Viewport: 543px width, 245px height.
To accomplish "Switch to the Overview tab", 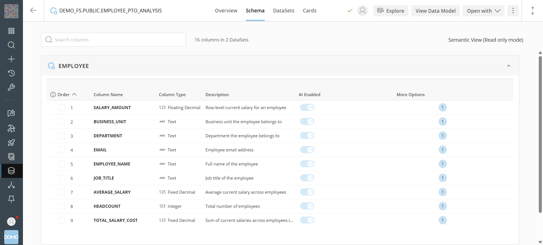I will tap(226, 11).
